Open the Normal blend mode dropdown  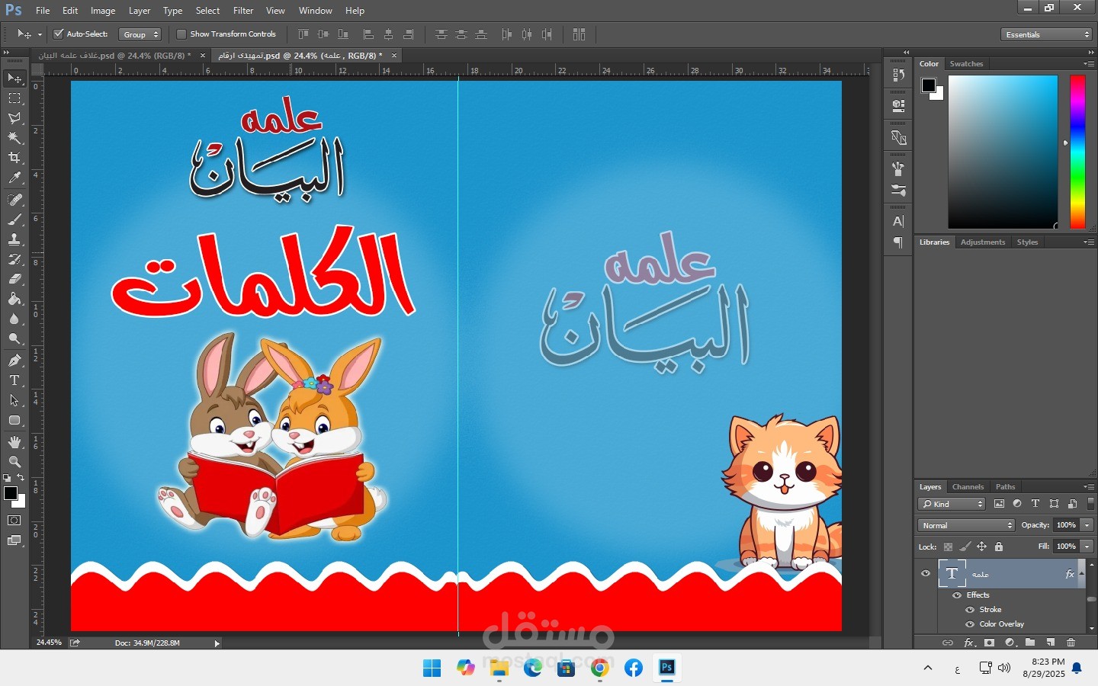point(966,525)
